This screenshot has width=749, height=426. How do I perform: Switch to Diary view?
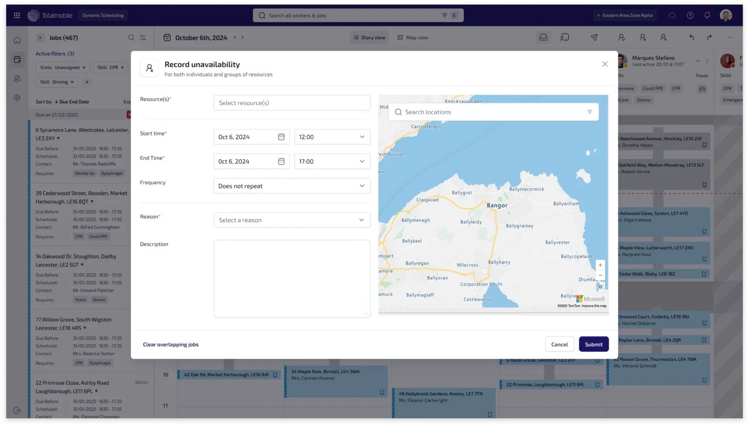point(369,37)
